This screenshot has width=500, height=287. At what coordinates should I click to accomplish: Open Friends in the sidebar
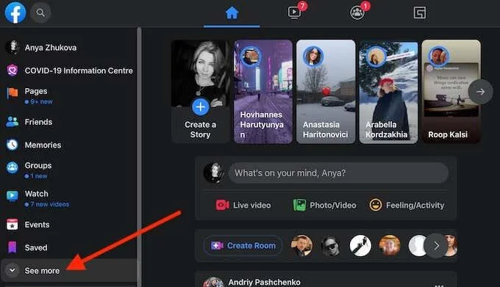point(38,122)
